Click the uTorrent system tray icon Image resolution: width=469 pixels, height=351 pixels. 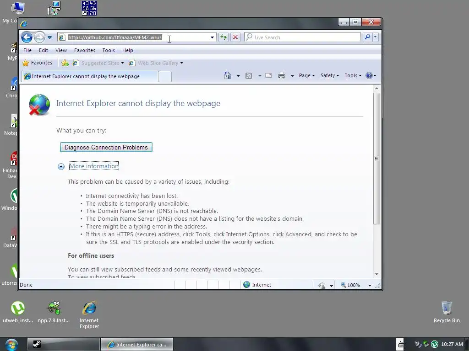pos(435,344)
